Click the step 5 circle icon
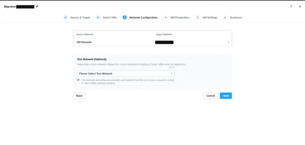 [197, 18]
